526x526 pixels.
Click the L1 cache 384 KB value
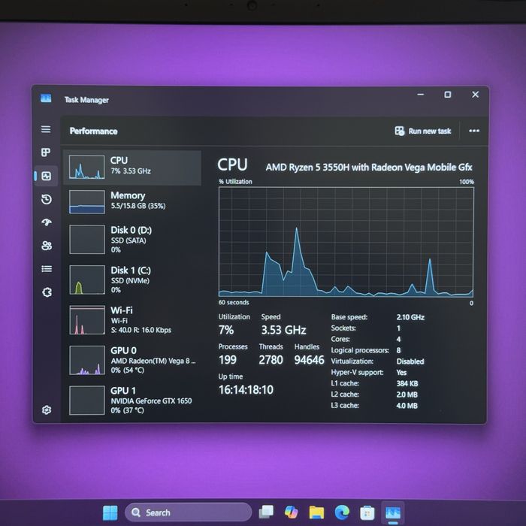407,383
